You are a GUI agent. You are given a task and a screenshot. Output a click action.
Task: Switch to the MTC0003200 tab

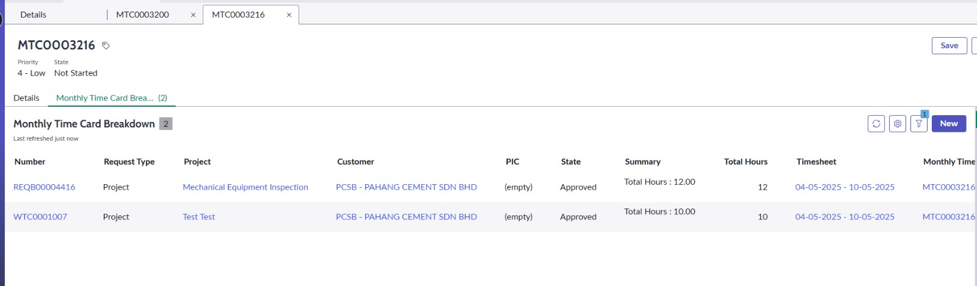point(142,15)
